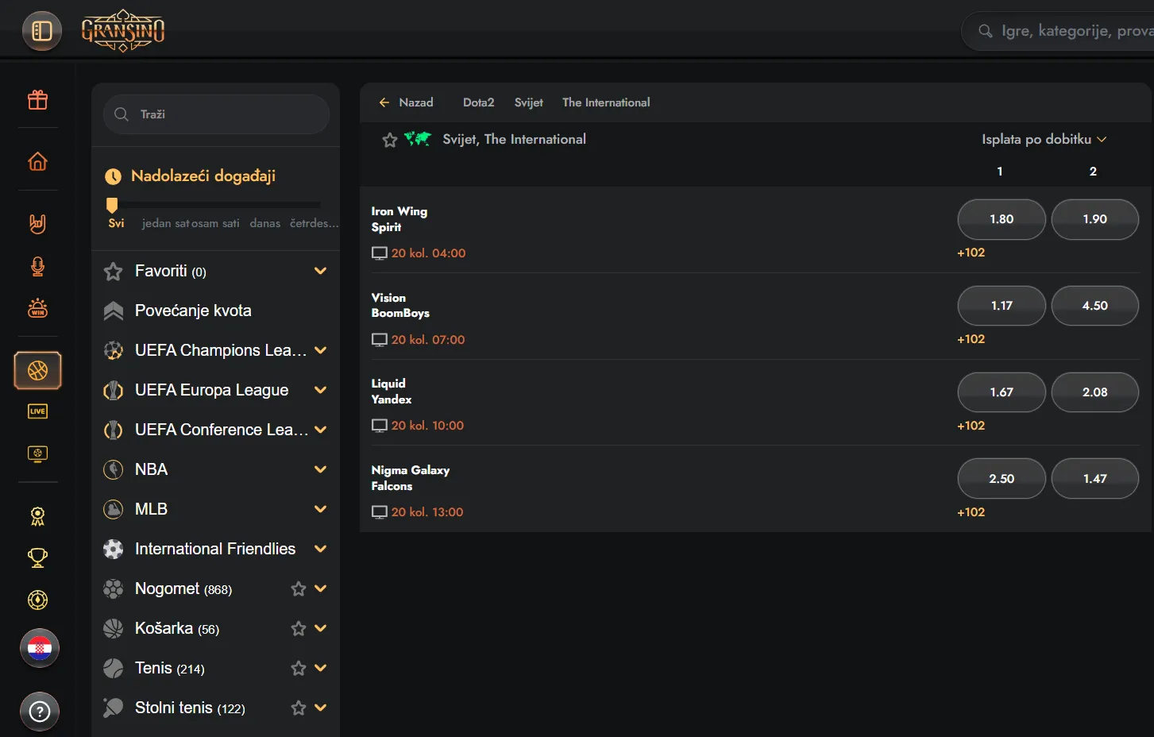The height and width of the screenshot is (737, 1154).
Task: Open the ribbon award icon in sidebar
Action: [37, 516]
